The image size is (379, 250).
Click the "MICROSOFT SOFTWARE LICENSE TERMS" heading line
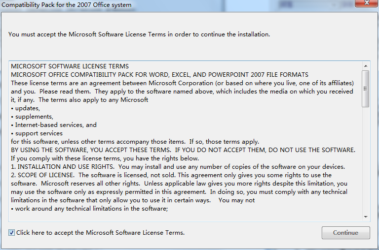point(70,66)
